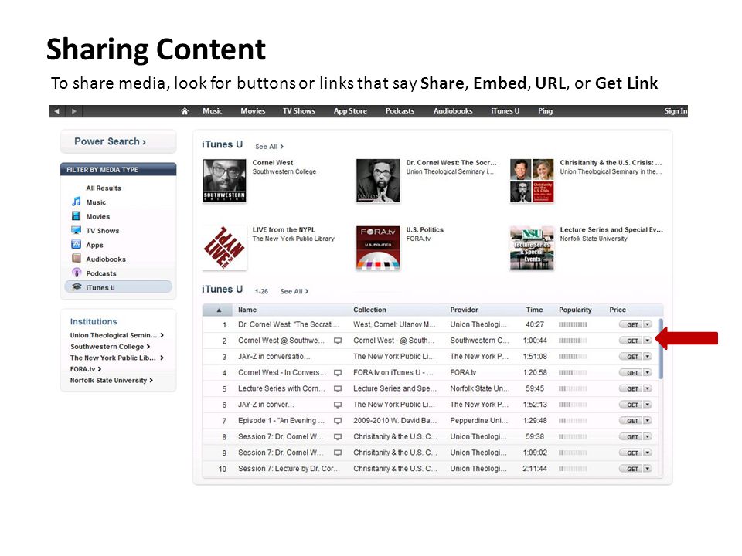
Task: Sort table by Collection column
Action: pos(369,310)
